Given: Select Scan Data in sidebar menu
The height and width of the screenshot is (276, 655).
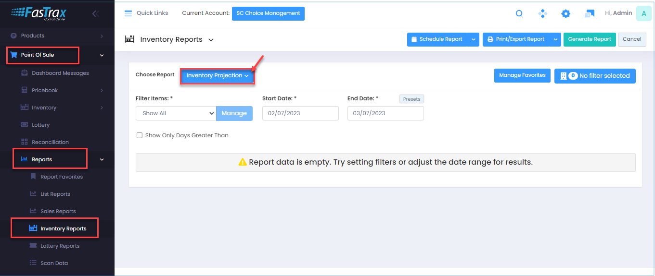Looking at the screenshot, I should point(54,263).
